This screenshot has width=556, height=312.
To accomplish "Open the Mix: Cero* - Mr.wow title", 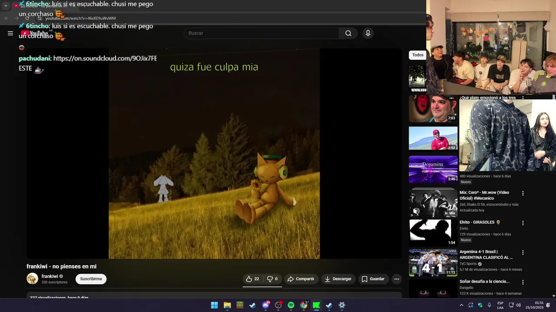I will coord(484,195).
